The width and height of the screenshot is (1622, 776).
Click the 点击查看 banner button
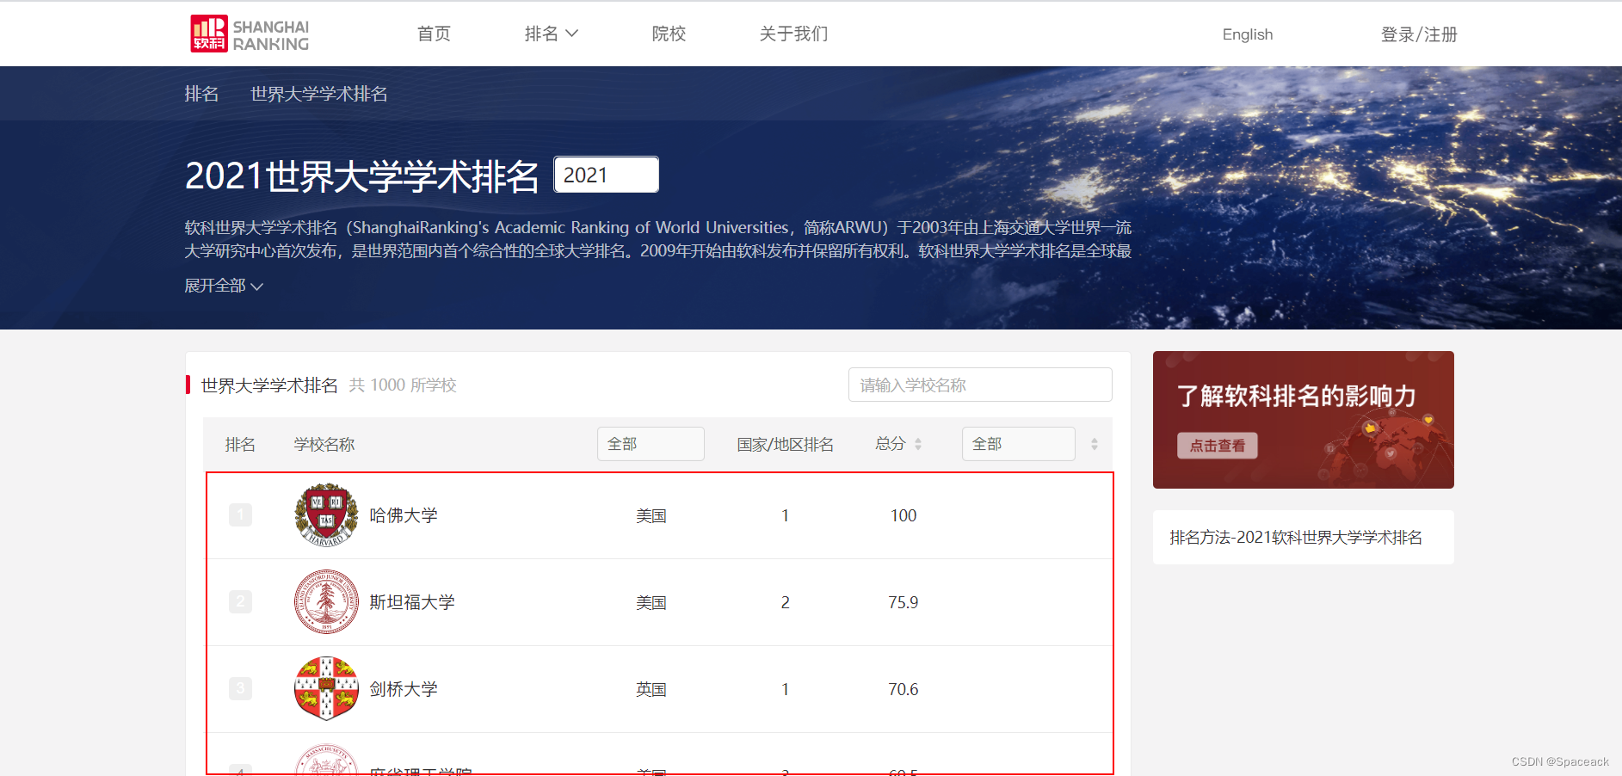click(1217, 446)
